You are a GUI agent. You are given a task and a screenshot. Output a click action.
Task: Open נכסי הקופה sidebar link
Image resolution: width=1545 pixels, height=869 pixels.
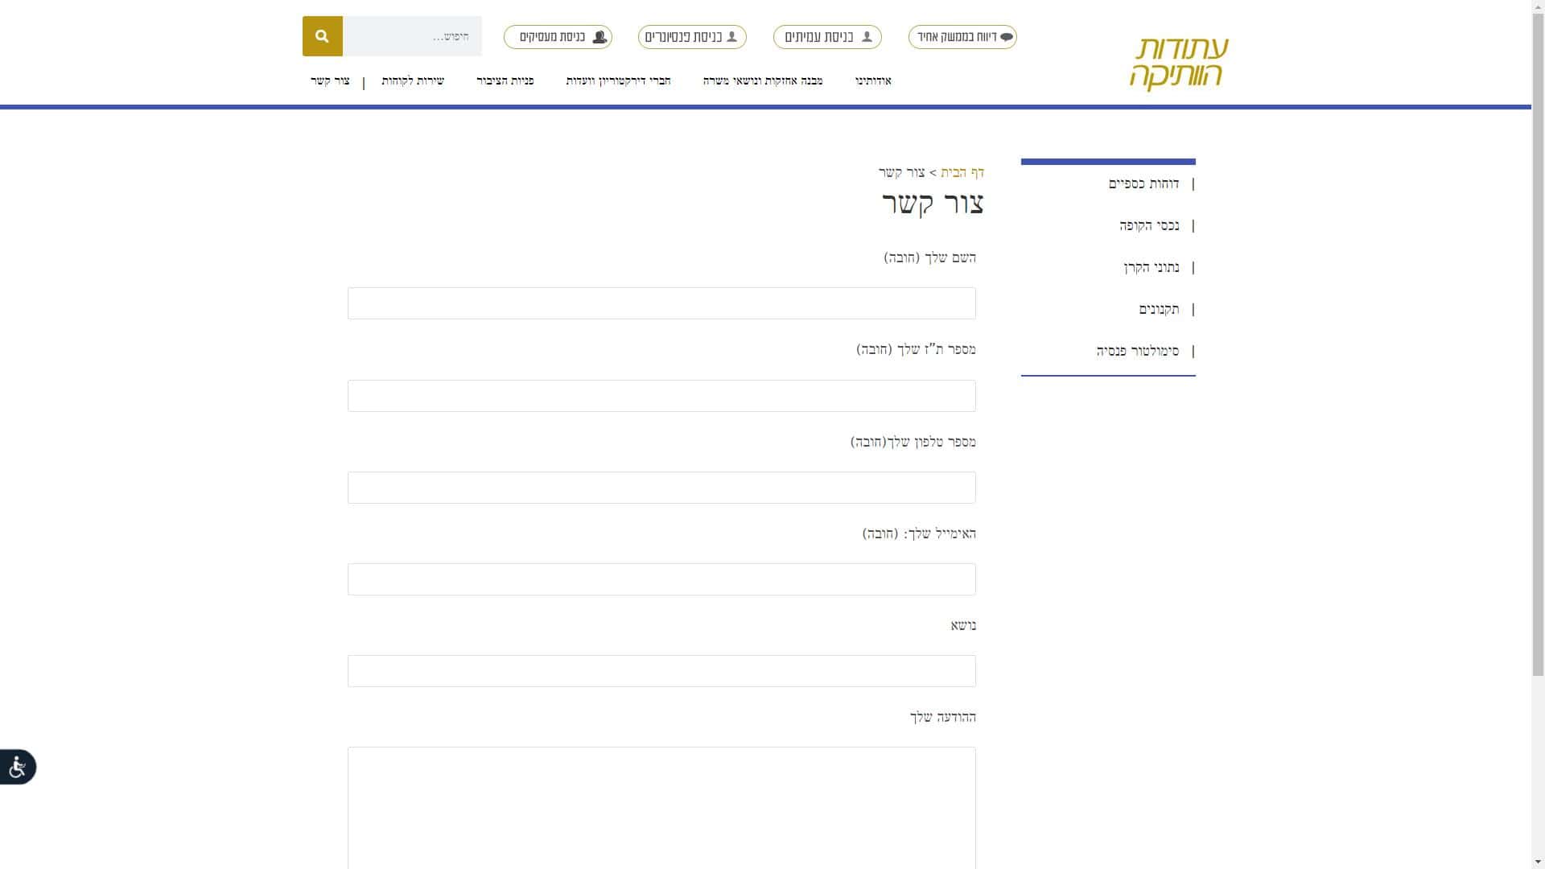click(1148, 225)
